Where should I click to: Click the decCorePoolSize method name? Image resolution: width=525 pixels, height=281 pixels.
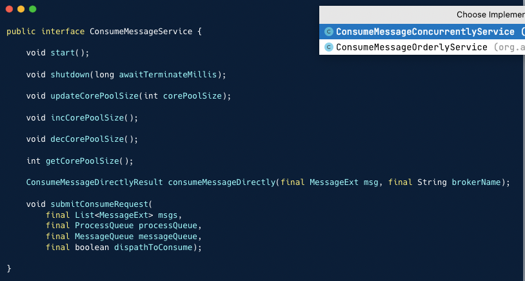coord(87,139)
